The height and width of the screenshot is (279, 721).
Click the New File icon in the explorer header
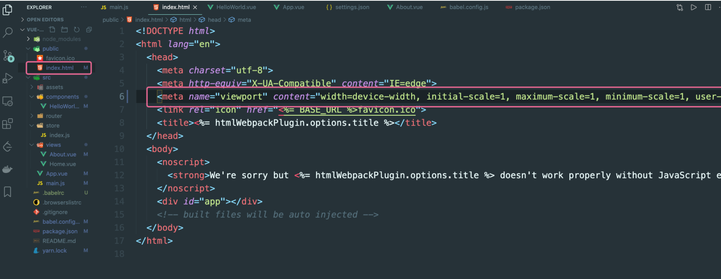pos(52,29)
